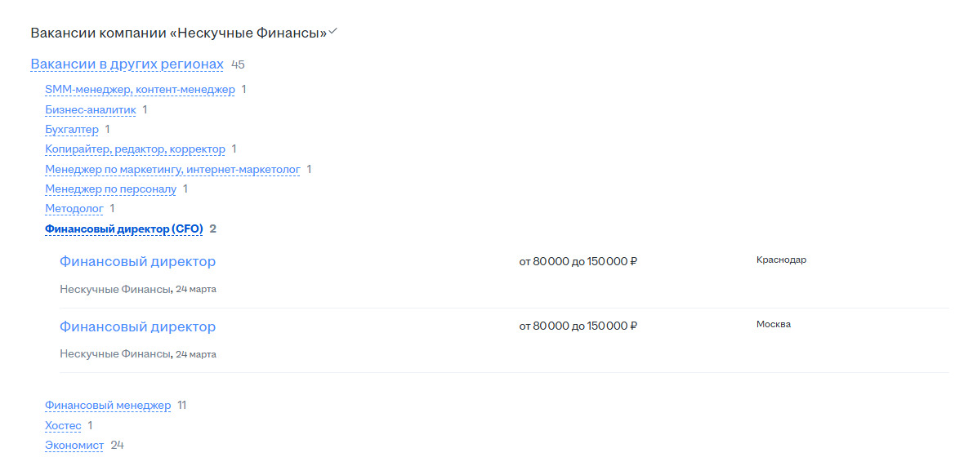Viewport: 955px width, 475px height.
Task: Expand SMM-менеджер, контент-менеджер category
Action: [140, 90]
